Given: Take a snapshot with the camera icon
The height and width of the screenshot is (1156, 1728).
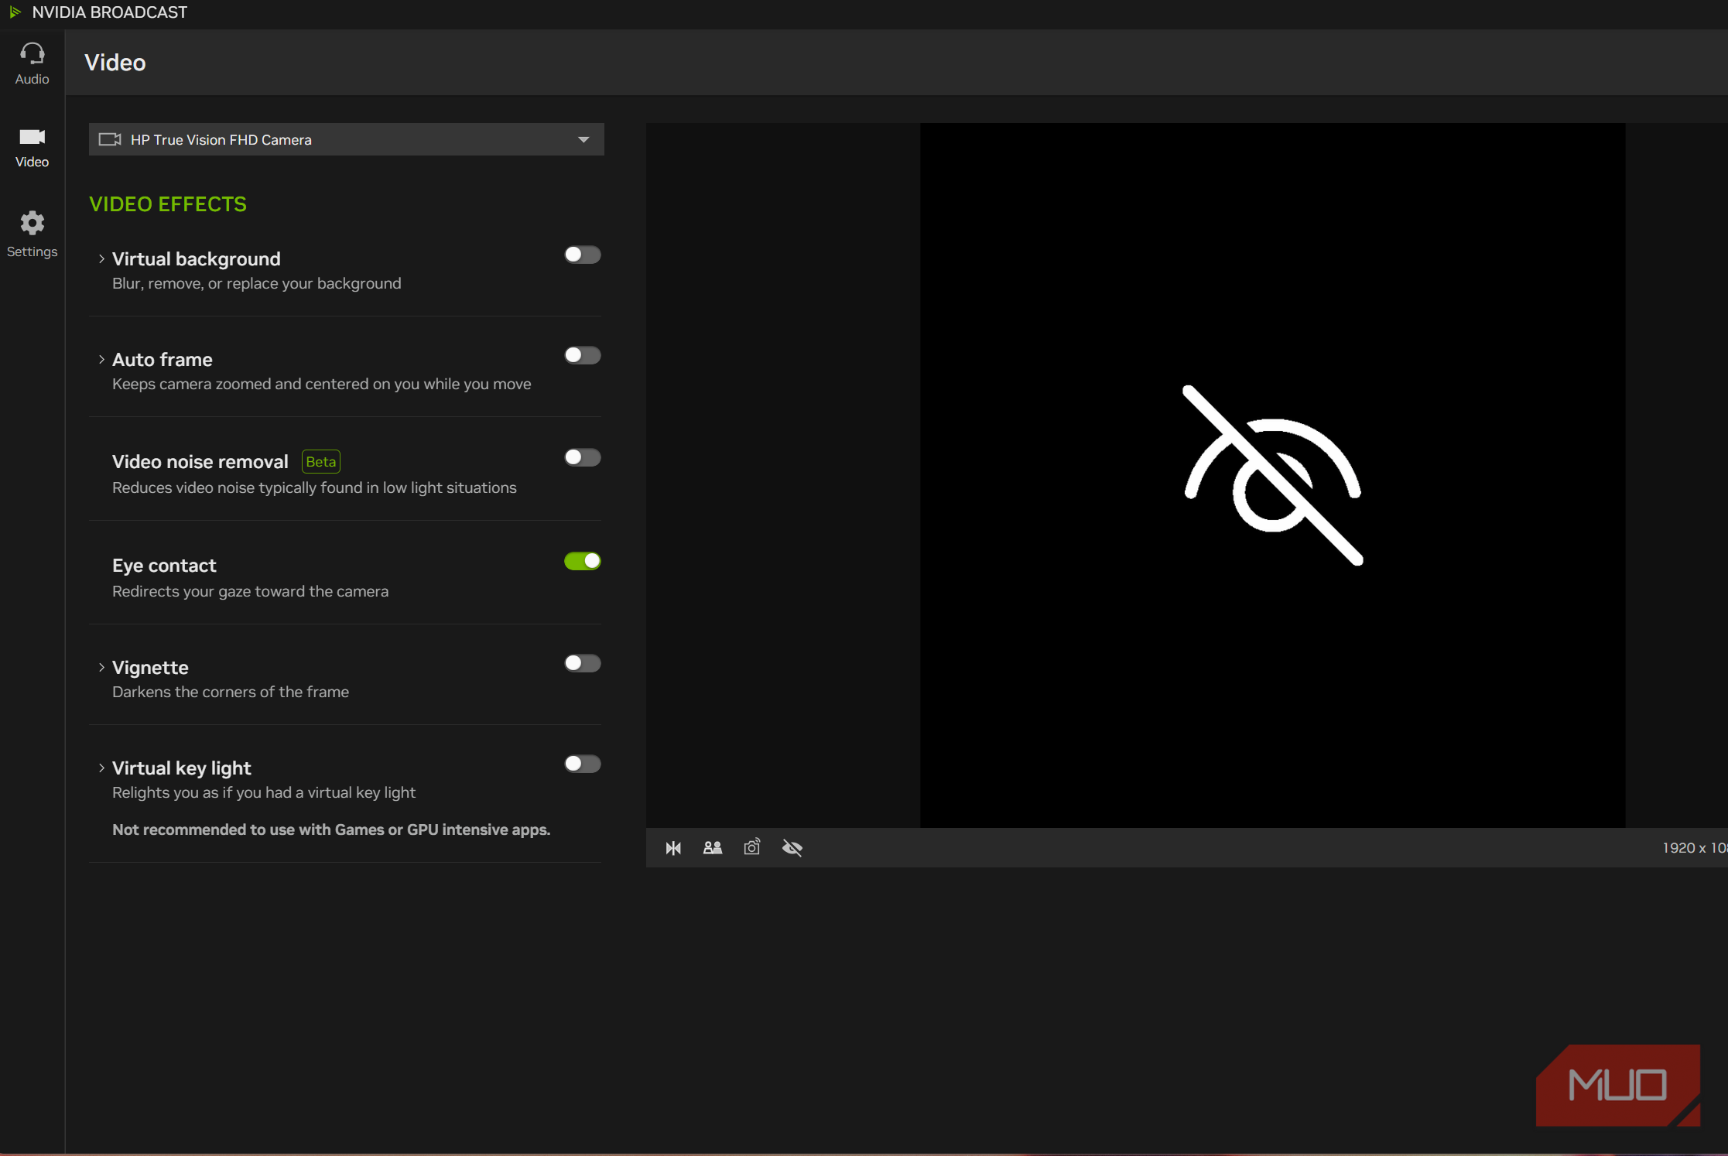Looking at the screenshot, I should click(752, 847).
